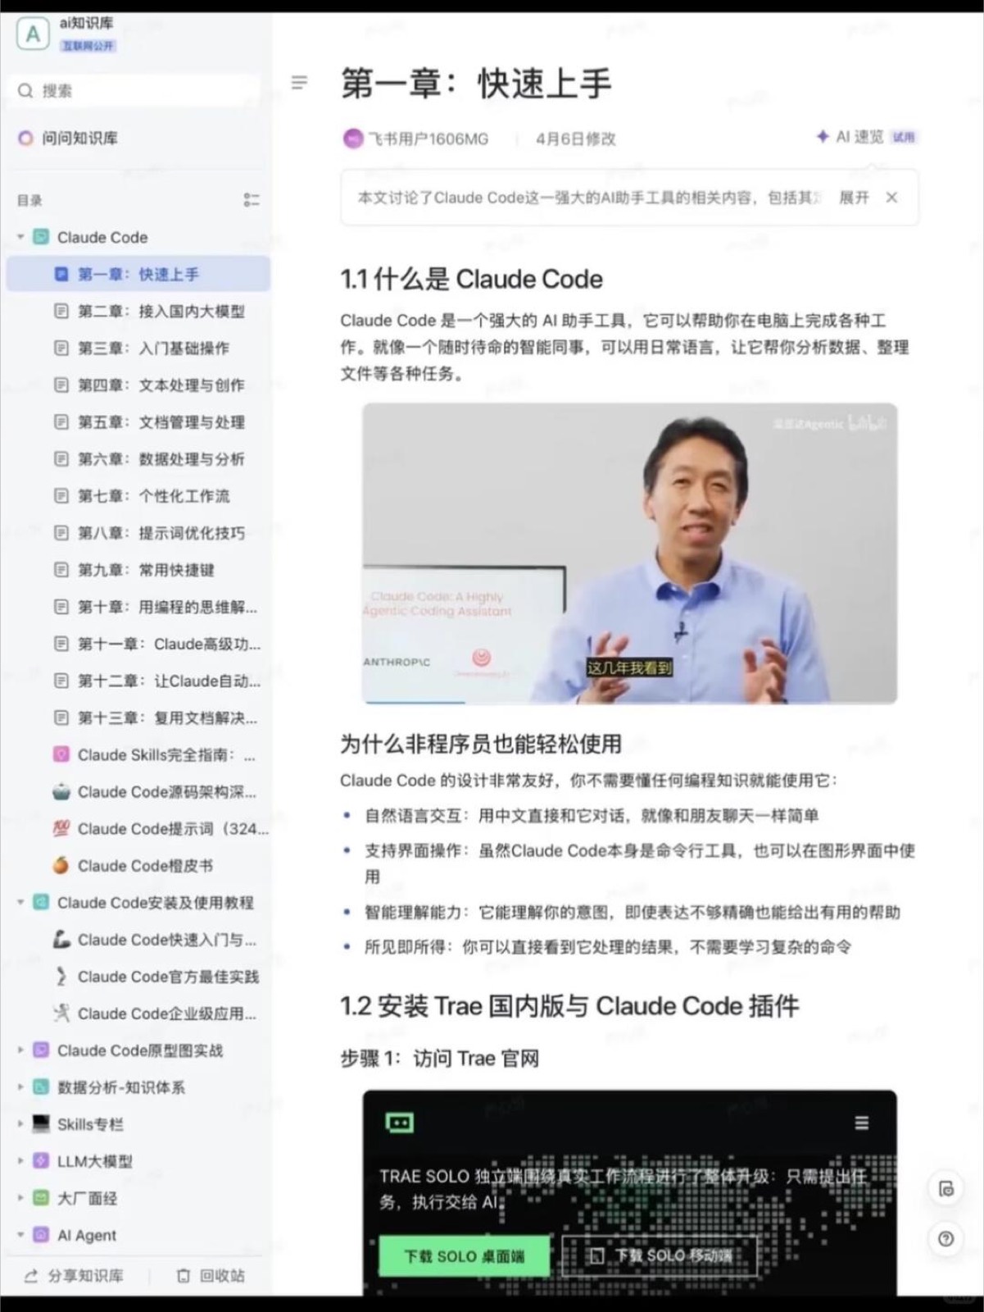Expand AI summary with 展开
Screen dimensions: 984x1312
coord(853,198)
